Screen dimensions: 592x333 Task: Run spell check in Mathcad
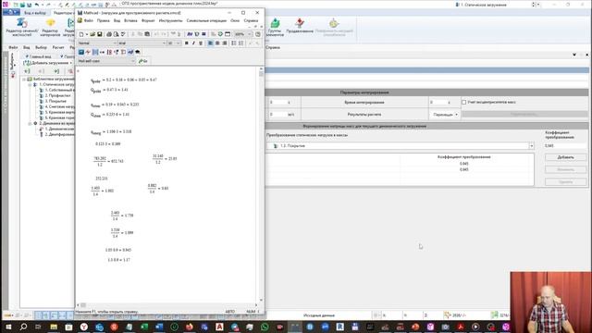point(123,34)
